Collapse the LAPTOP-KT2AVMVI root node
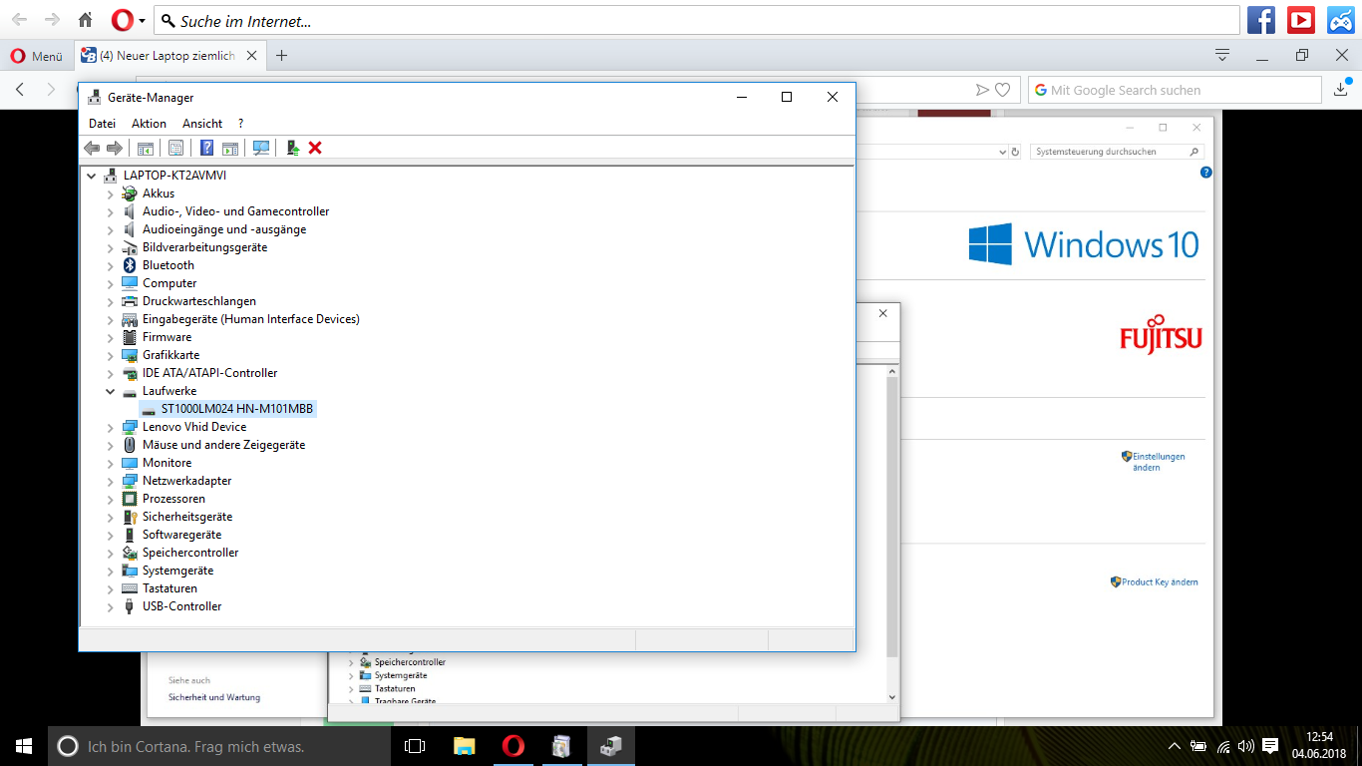This screenshot has width=1362, height=766. tap(92, 176)
